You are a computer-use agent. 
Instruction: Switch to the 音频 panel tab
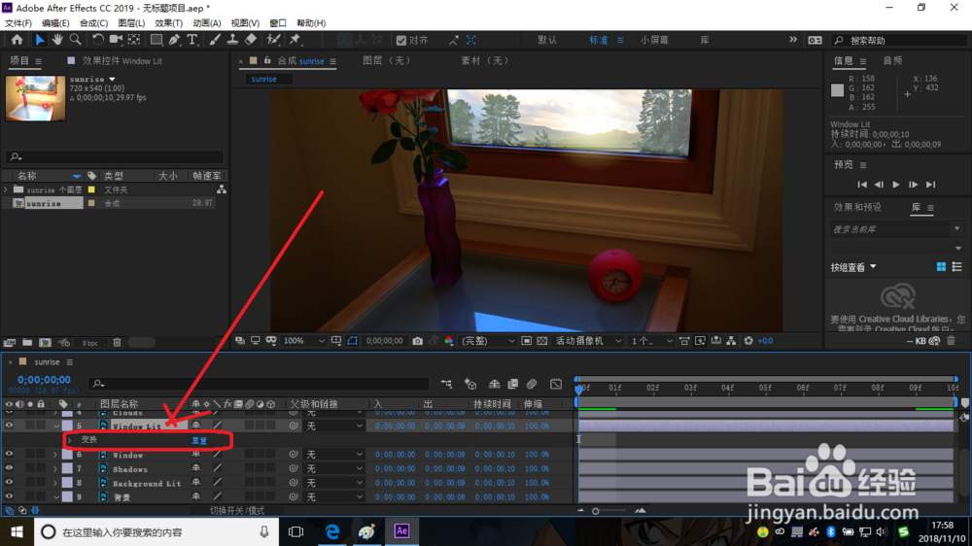click(x=892, y=60)
